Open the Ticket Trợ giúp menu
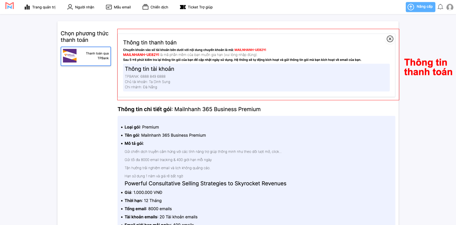 (200, 7)
